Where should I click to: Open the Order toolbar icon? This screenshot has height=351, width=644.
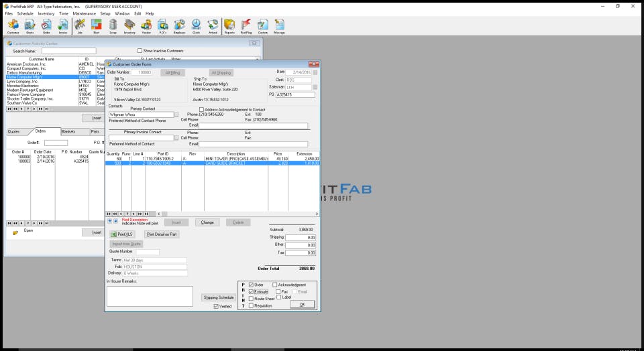[x=46, y=26]
